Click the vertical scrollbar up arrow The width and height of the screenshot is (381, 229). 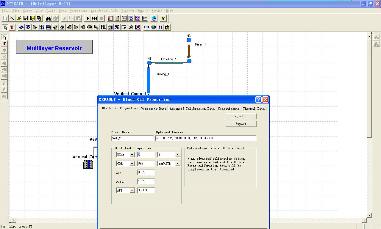click(x=369, y=37)
